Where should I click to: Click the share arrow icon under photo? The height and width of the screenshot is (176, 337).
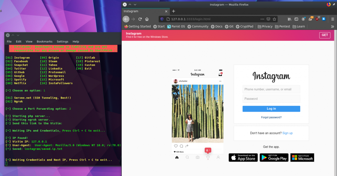pyautogui.click(x=187, y=146)
